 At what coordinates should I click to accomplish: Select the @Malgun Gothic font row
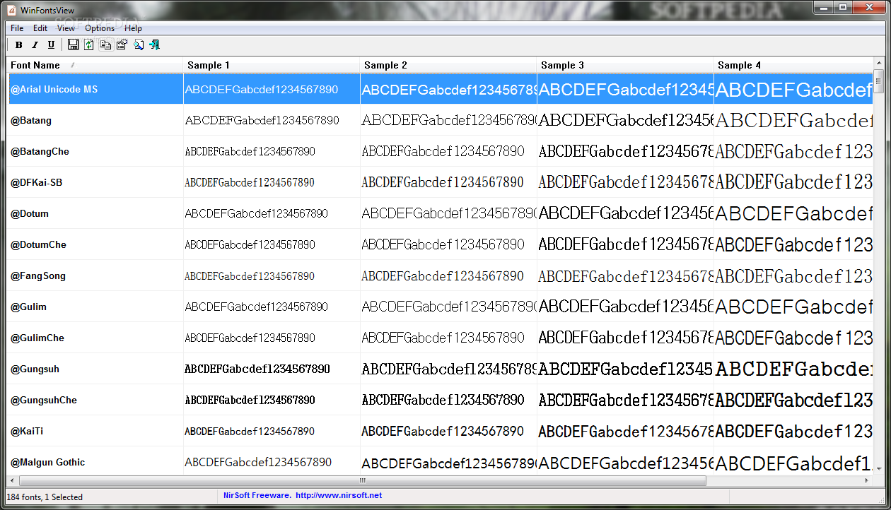(440, 461)
